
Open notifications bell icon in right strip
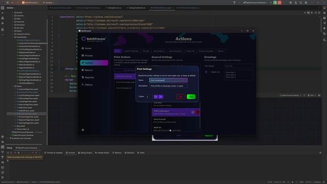click(324, 8)
